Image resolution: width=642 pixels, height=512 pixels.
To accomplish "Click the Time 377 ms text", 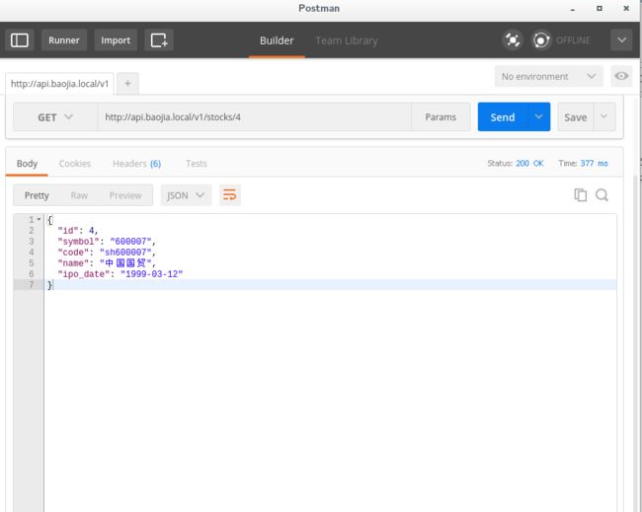I will pos(583,163).
